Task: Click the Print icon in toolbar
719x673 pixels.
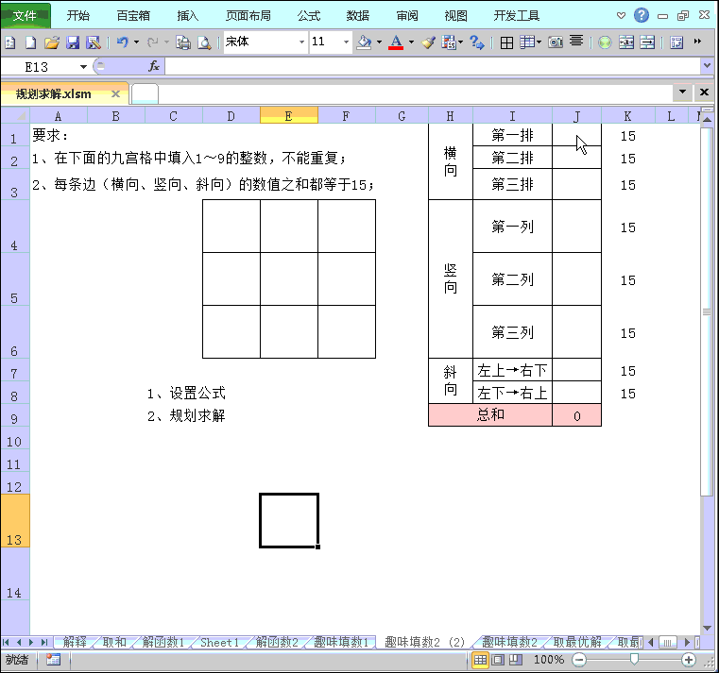Action: pos(183,42)
